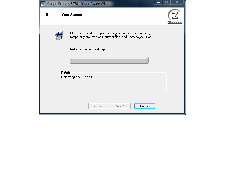Viewport: 240px width, 173px height.
Task: Click the disabled Back button
Action: click(99, 106)
